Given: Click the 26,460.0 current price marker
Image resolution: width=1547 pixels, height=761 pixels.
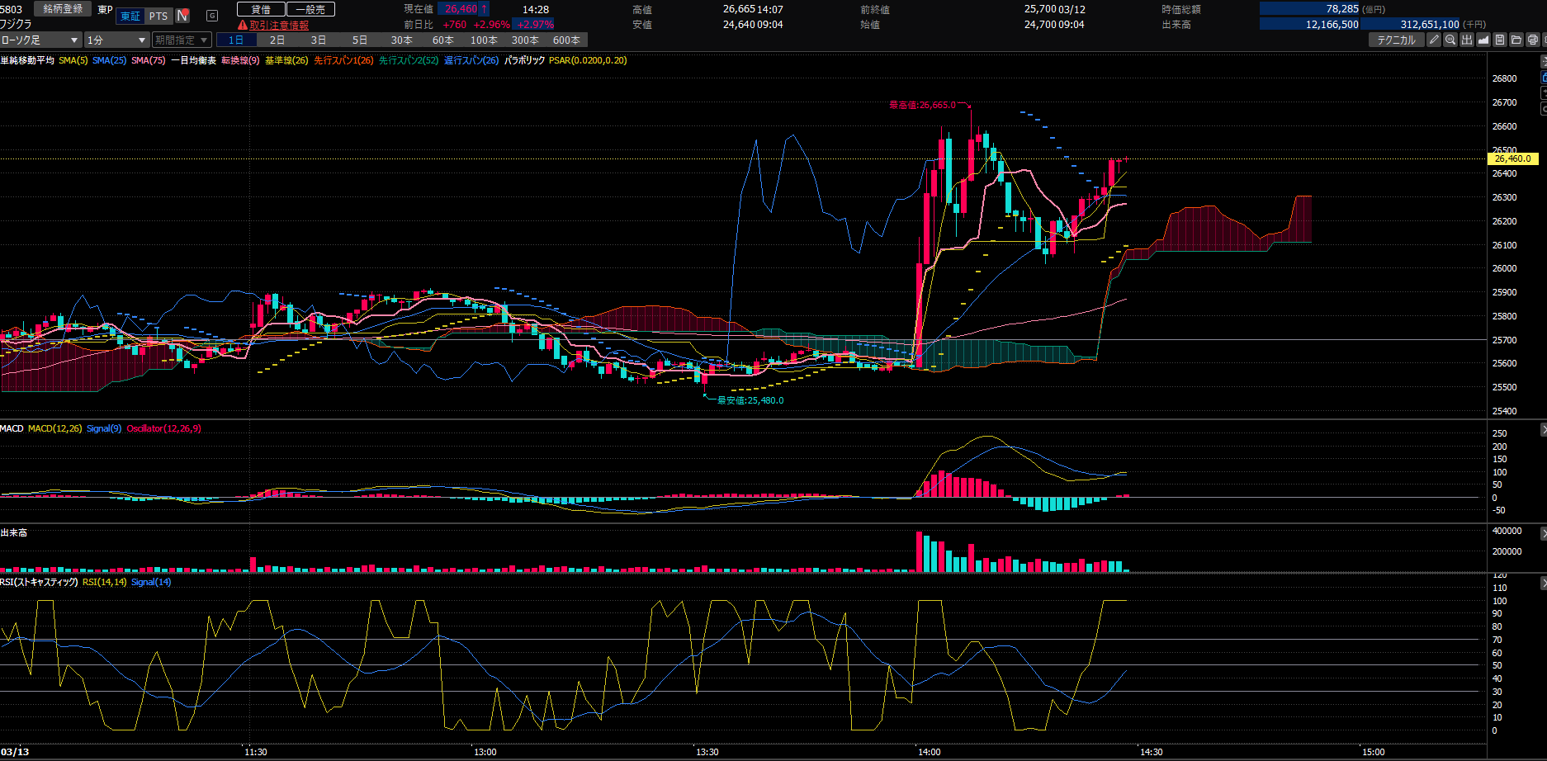Looking at the screenshot, I should [x=1512, y=158].
